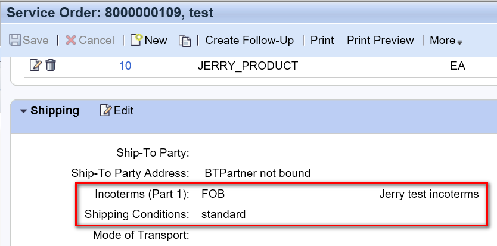Delete item row with trash icon
This screenshot has height=246, width=497.
pyautogui.click(x=51, y=66)
